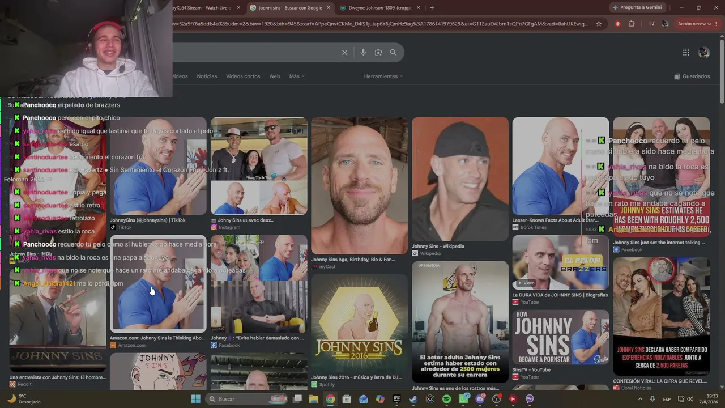Open the Wikipedia black cap photo thumbnail
The height and width of the screenshot is (408, 725).
[x=460, y=179]
